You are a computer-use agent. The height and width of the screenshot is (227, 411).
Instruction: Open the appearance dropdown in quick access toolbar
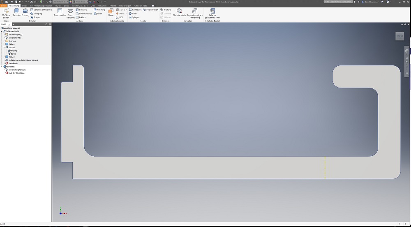81,2
